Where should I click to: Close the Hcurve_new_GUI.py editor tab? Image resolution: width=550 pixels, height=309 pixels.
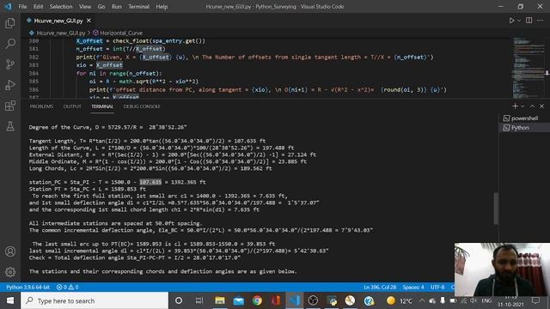(89, 21)
